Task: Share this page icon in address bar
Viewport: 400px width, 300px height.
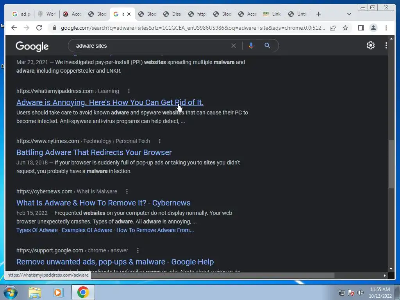Action: 333,28
